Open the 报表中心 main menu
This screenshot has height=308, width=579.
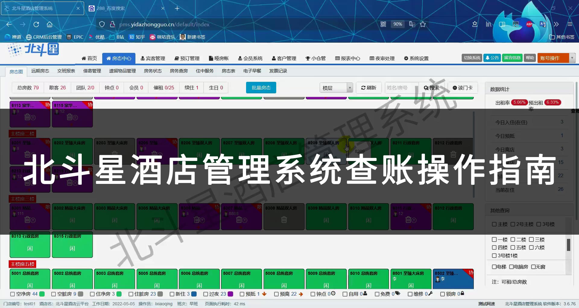[x=347, y=58]
